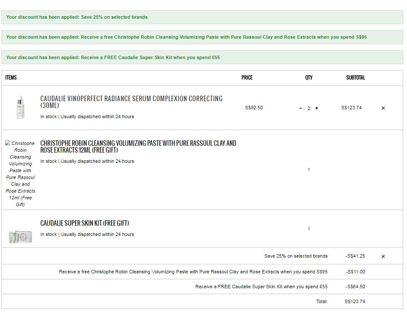Open the Vinoperfect serum bottle thumbnail
Image resolution: width=407 pixels, height=315 pixels.
tap(20, 107)
